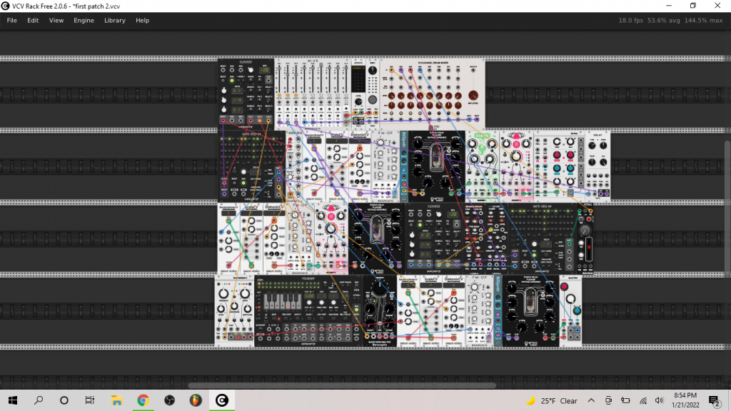Viewport: 731px width, 411px height.
Task: Click the MIX knob on the DELAY module
Action: (x=603, y=162)
